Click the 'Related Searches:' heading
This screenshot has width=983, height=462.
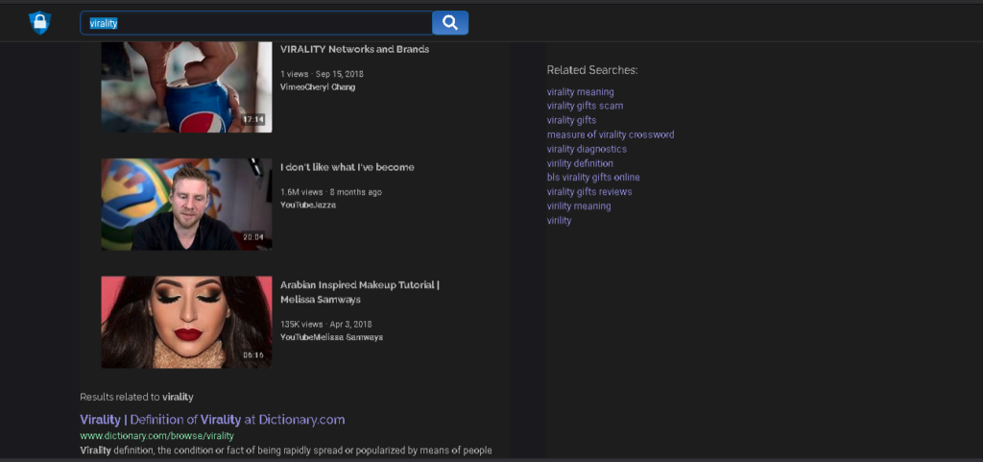(x=592, y=70)
